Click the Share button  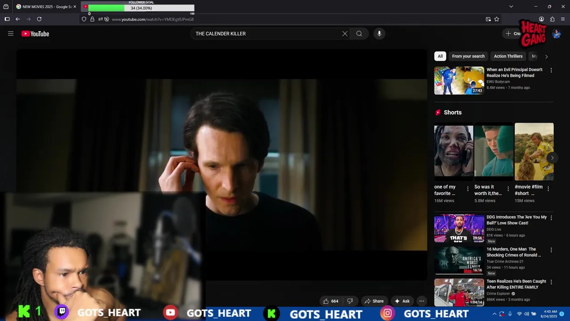point(374,301)
